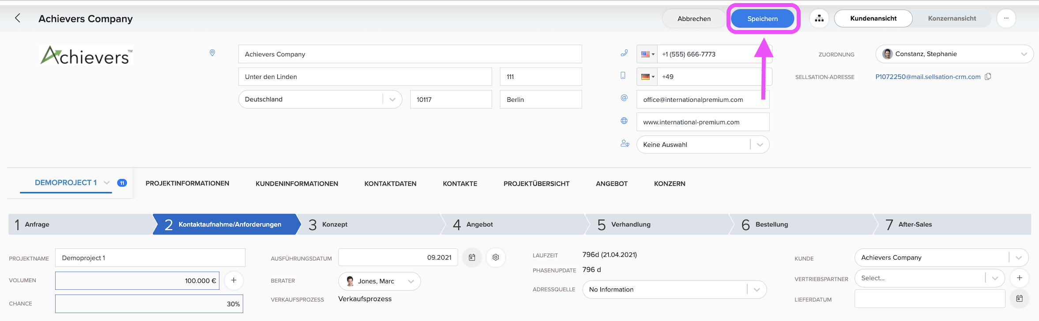Viewport: 1039px width, 321px height.
Task: Click the phone field +1 (555) 666-7773
Action: (714, 54)
